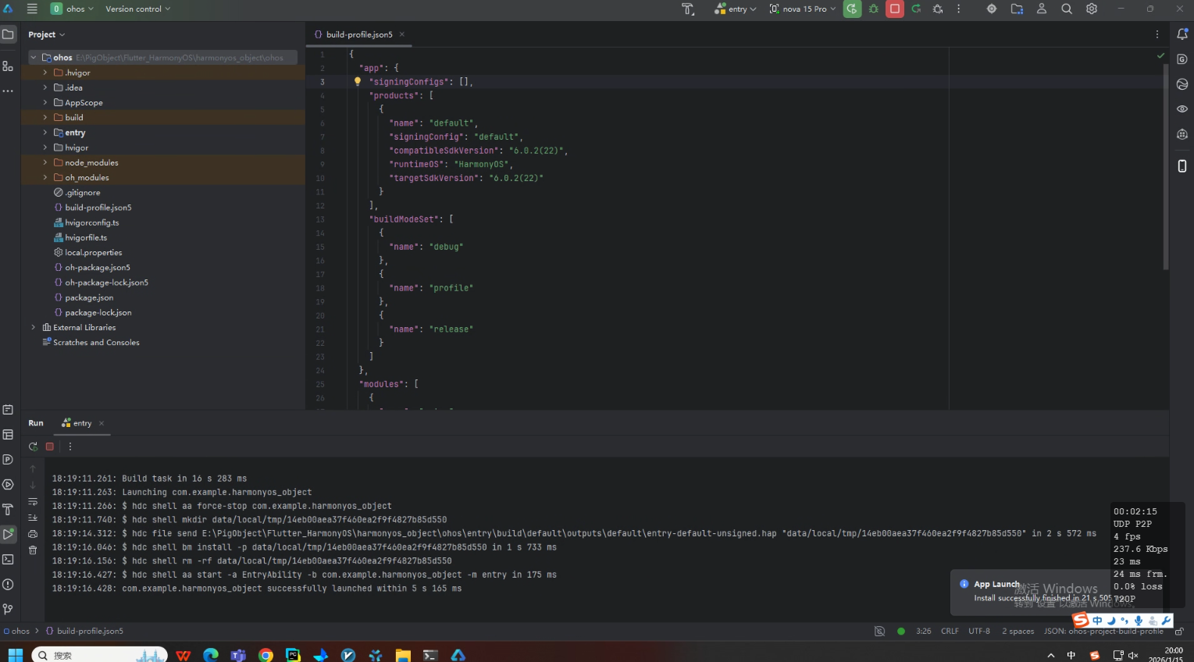The height and width of the screenshot is (662, 1194).
Task: Open the Build hammer tool in top toolbar
Action: [x=688, y=9]
